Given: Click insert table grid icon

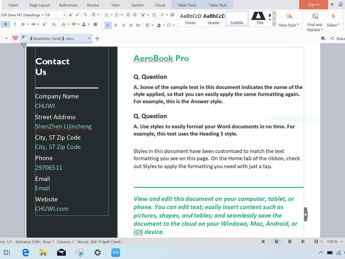Looking at the screenshot, I should (x=172, y=15).
